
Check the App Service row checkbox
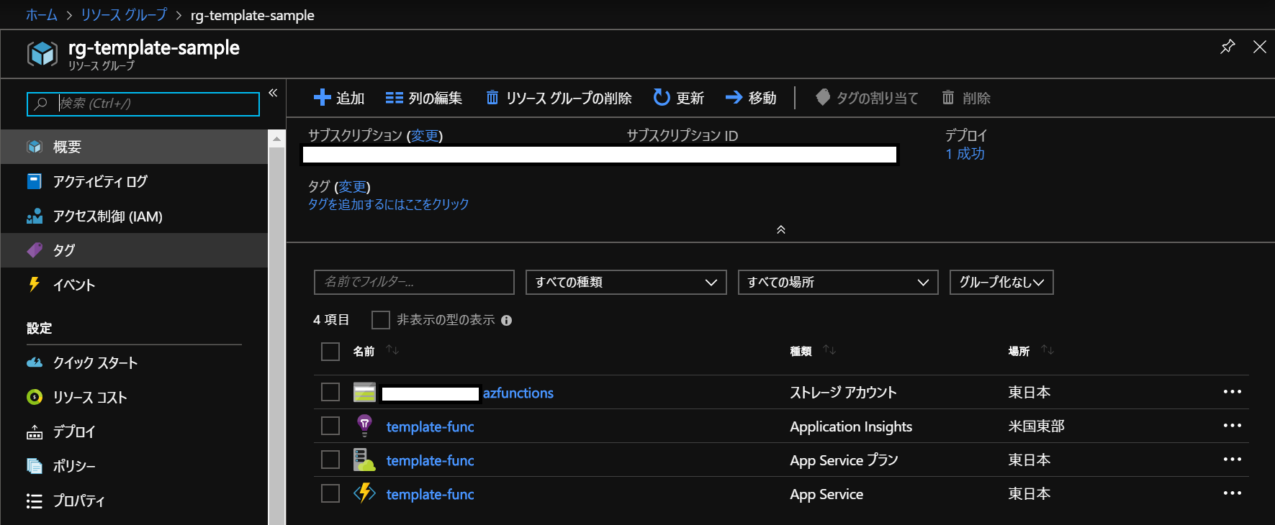[330, 493]
